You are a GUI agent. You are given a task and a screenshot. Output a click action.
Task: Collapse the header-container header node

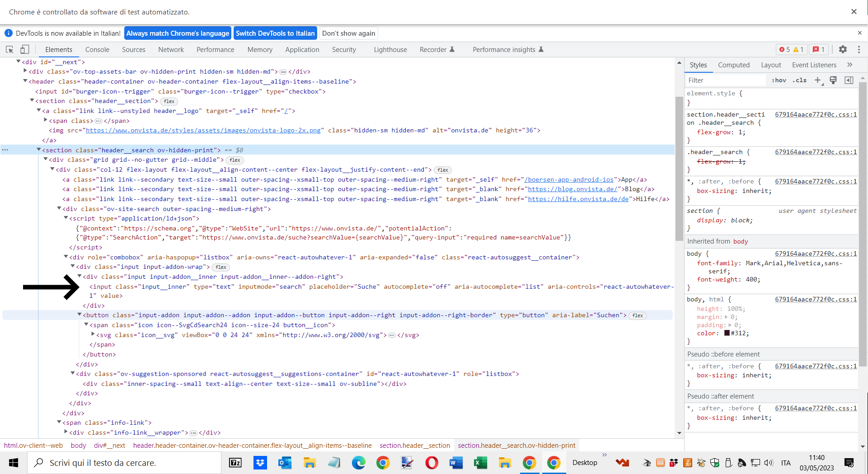point(25,81)
